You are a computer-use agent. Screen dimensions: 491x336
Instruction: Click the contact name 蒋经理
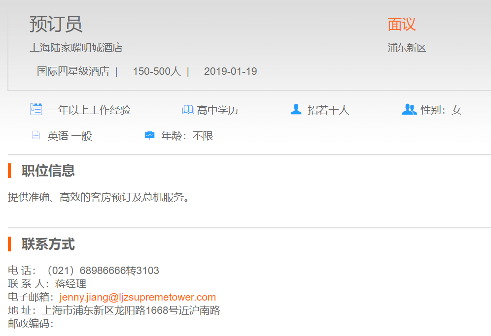(x=70, y=284)
